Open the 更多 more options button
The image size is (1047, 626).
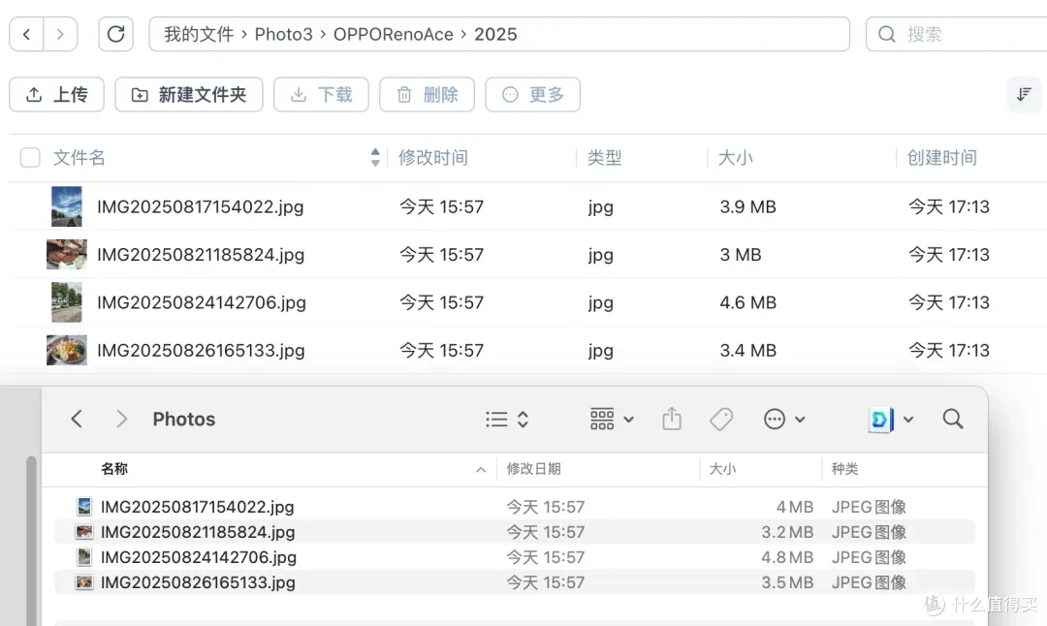click(x=533, y=95)
